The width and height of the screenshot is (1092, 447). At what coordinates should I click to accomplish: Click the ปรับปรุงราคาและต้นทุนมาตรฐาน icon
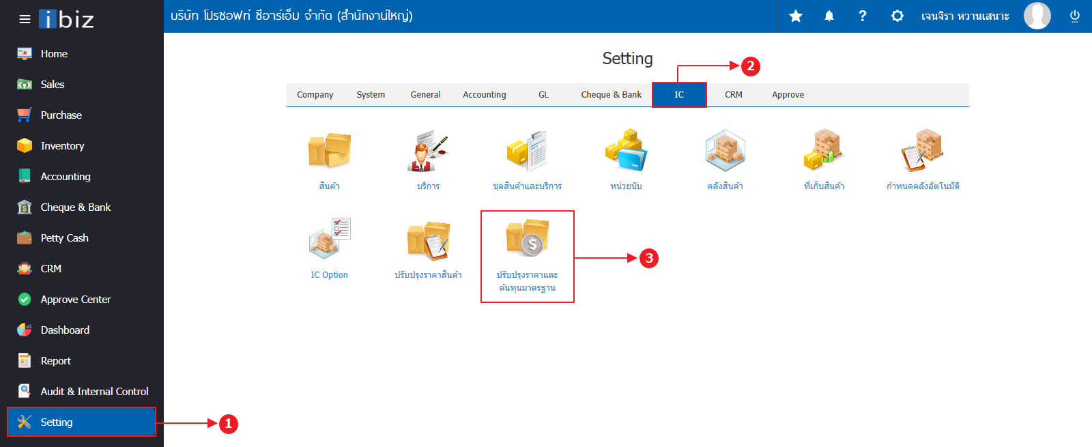pos(527,240)
